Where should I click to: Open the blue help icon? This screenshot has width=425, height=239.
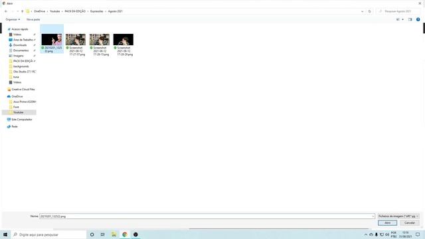coord(418,19)
